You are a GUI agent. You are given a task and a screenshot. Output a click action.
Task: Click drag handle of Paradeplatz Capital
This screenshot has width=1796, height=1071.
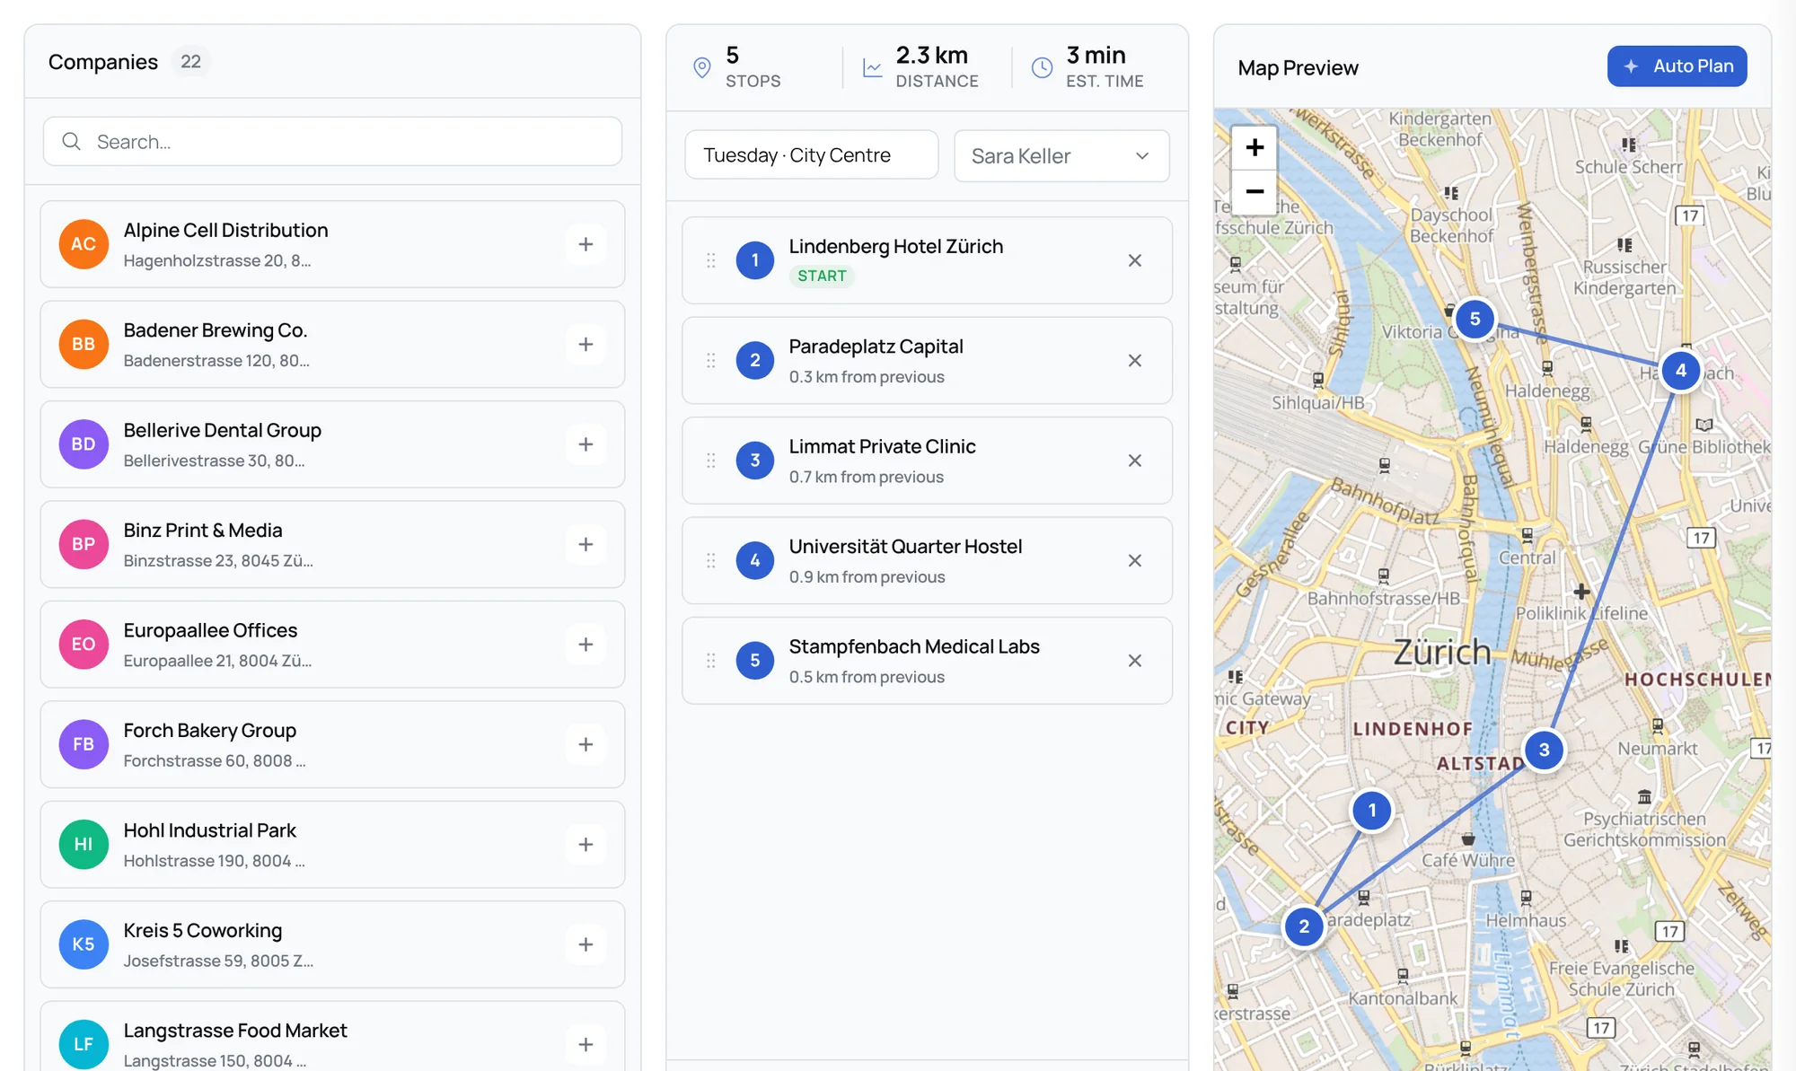(711, 361)
